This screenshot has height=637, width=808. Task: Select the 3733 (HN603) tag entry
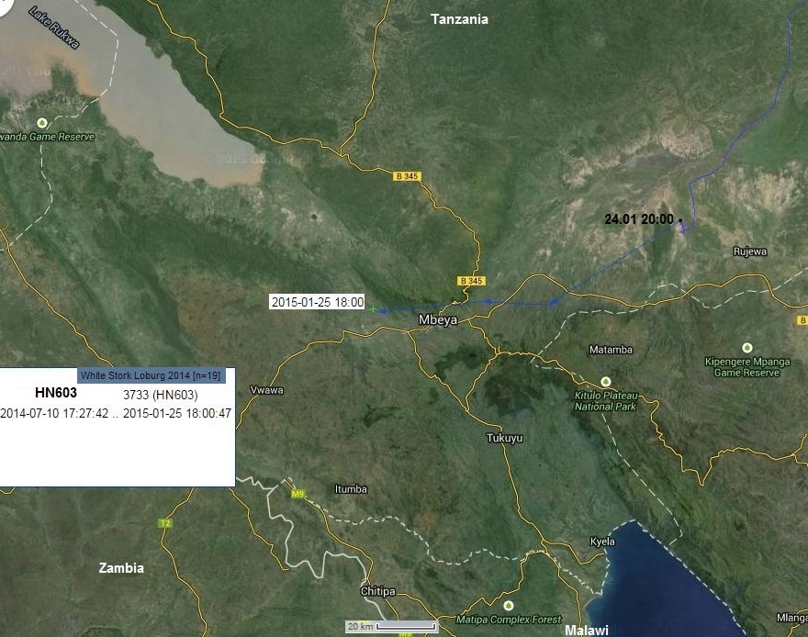(x=161, y=395)
